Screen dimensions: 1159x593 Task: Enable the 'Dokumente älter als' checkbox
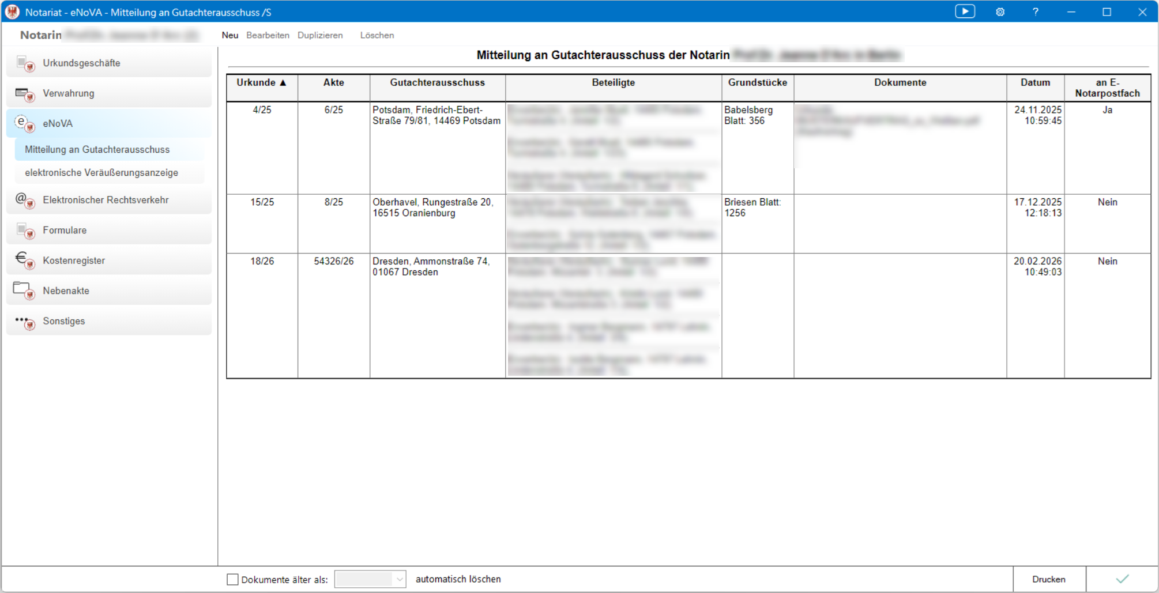coord(232,579)
